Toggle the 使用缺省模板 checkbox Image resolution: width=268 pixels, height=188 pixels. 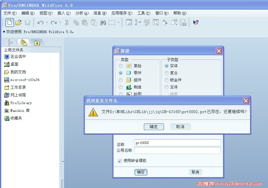(x=120, y=161)
